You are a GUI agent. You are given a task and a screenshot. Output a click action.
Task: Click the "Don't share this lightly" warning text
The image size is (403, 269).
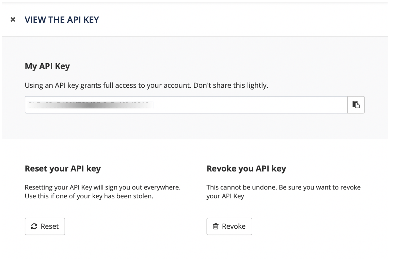(x=231, y=85)
